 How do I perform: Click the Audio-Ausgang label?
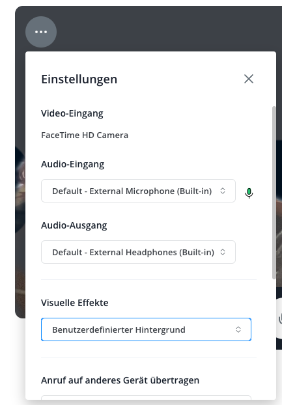coord(74,225)
